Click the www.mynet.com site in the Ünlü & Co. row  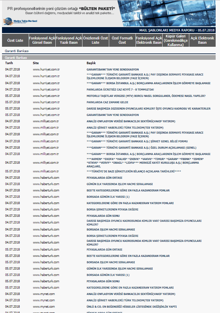coord(44,307)
